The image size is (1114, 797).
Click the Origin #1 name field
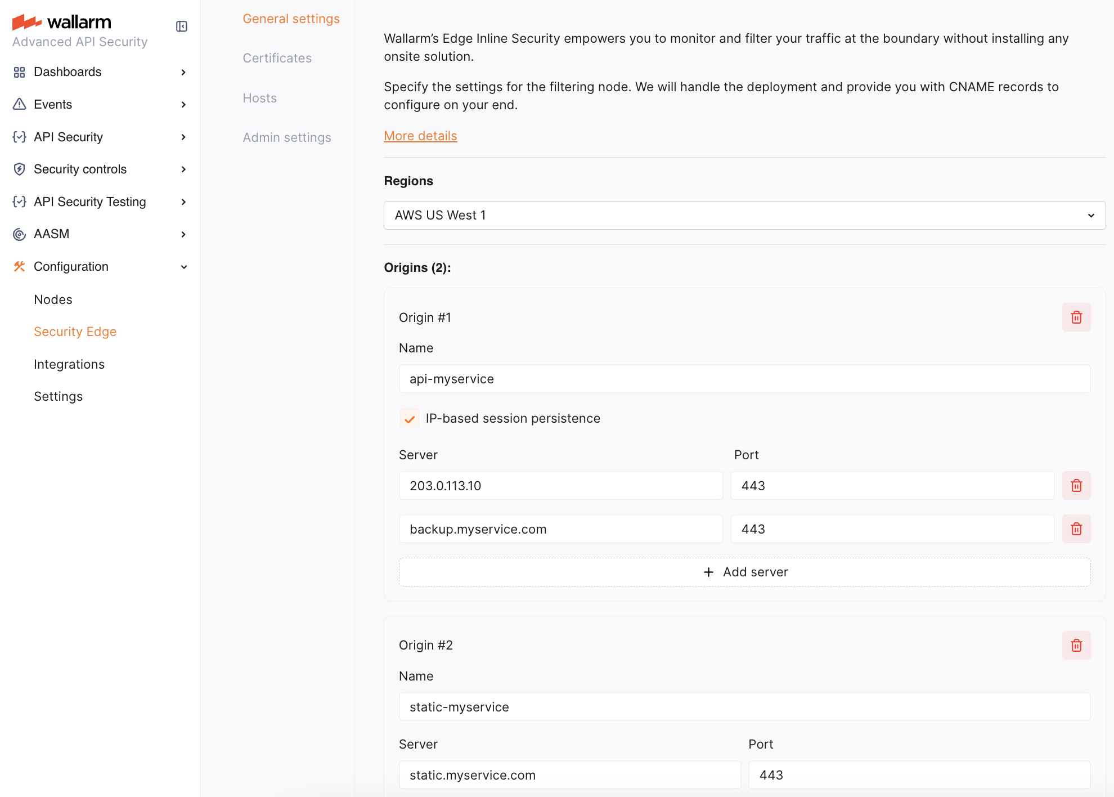744,379
